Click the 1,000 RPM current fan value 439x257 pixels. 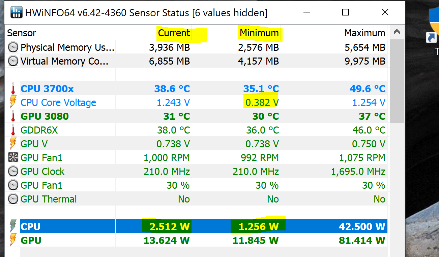click(x=167, y=158)
